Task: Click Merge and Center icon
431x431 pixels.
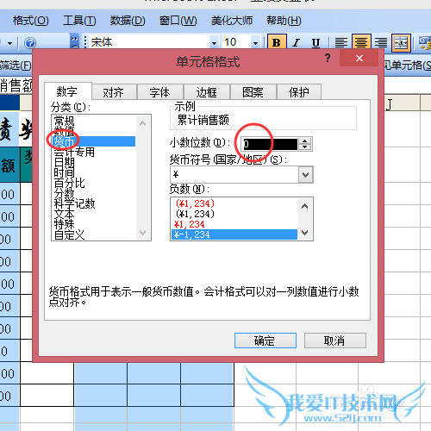Action: coord(401,42)
